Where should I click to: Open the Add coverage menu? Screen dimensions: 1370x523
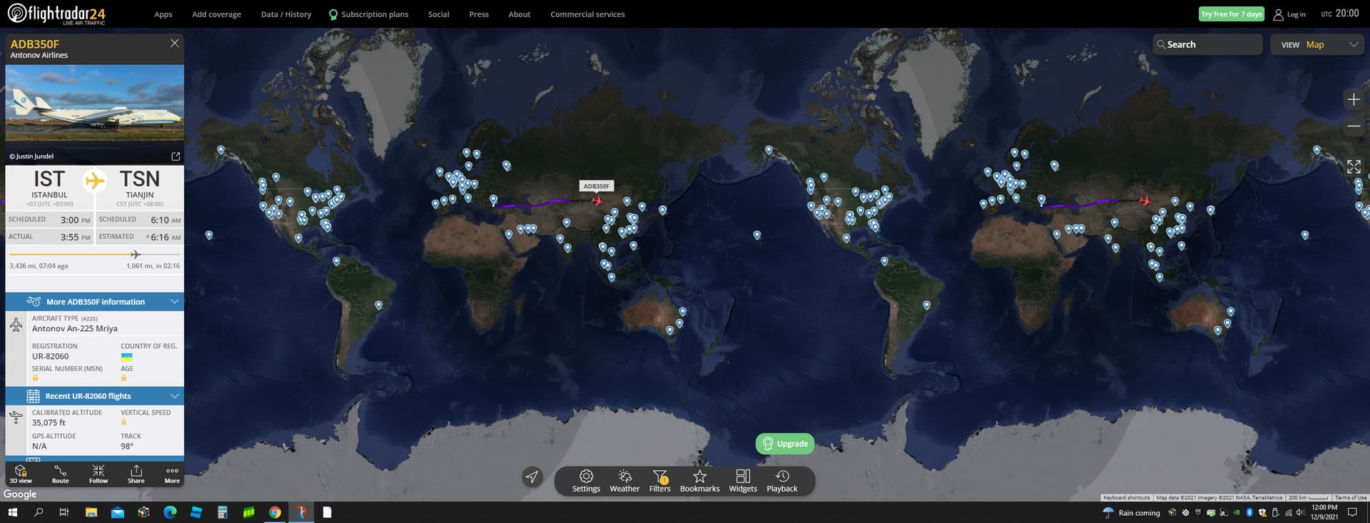[x=217, y=14]
